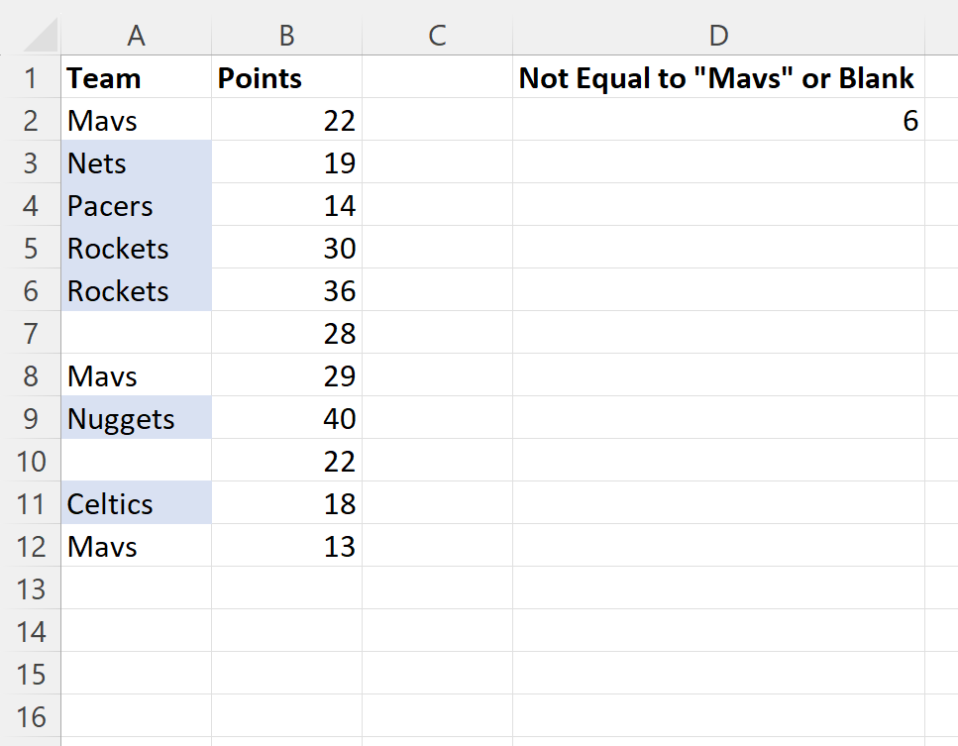The height and width of the screenshot is (746, 958).
Task: Select the cell containing Nets
Action: [137, 162]
